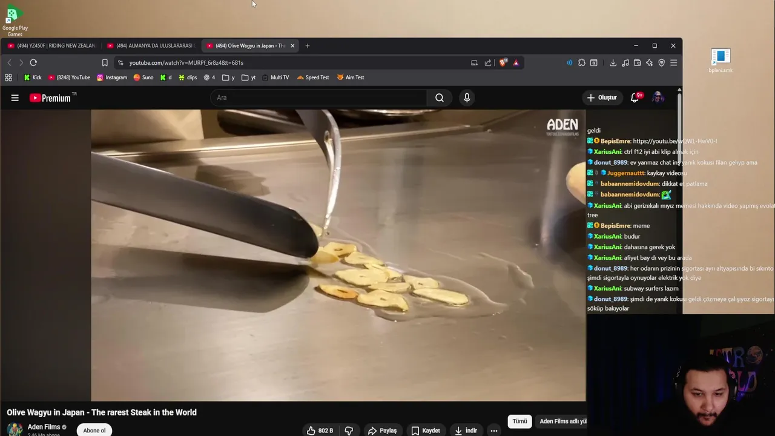Open Brave VPN shield icon
This screenshot has width=775, height=436.
pos(661,62)
